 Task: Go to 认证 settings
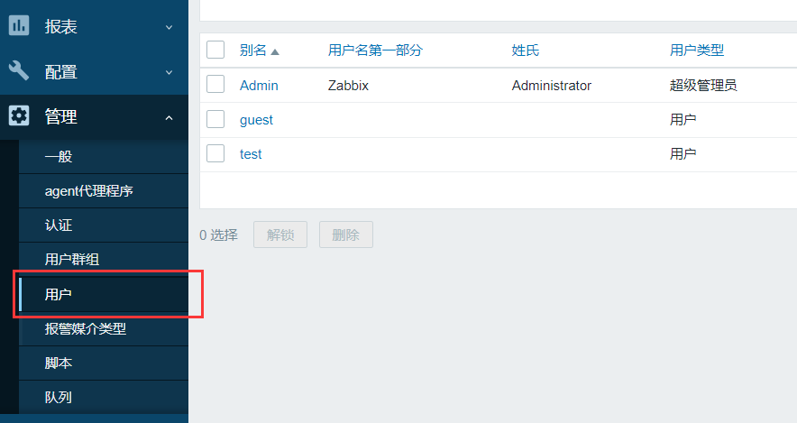pyautogui.click(x=104, y=225)
